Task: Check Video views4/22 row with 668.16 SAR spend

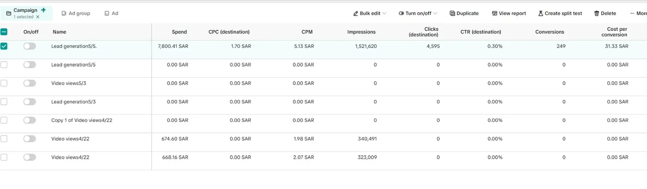Action: [x=4, y=157]
